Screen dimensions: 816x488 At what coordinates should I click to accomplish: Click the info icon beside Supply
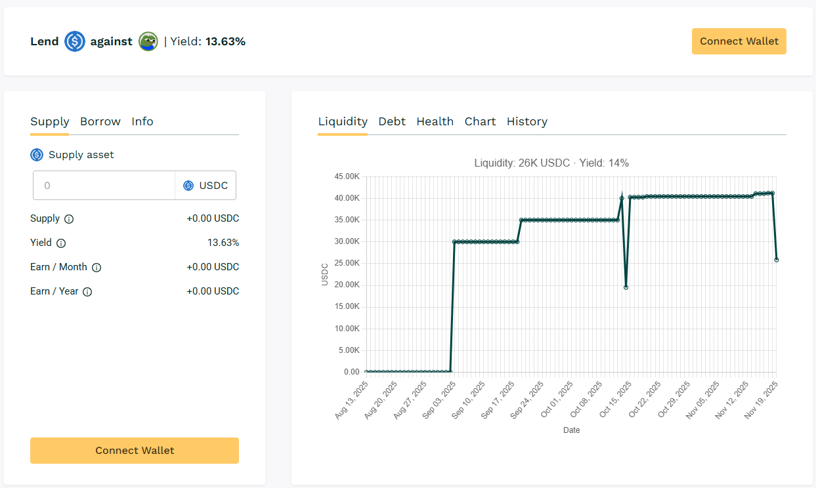click(69, 219)
